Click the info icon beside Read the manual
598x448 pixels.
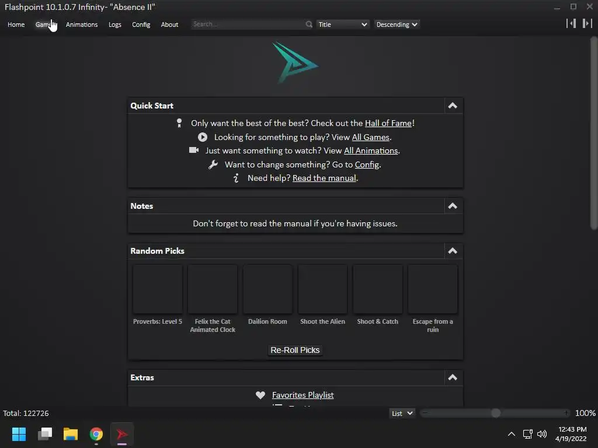[x=236, y=178]
